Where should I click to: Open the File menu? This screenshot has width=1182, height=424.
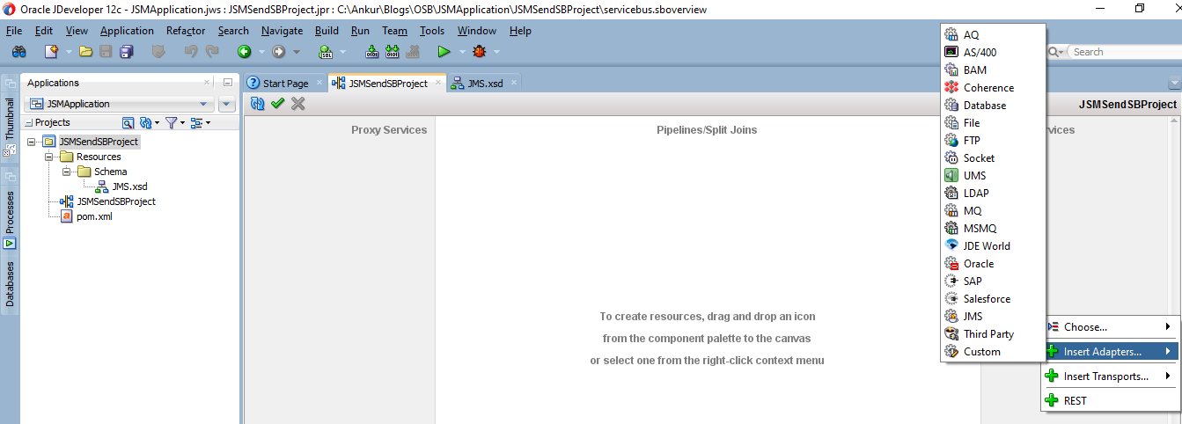click(14, 31)
